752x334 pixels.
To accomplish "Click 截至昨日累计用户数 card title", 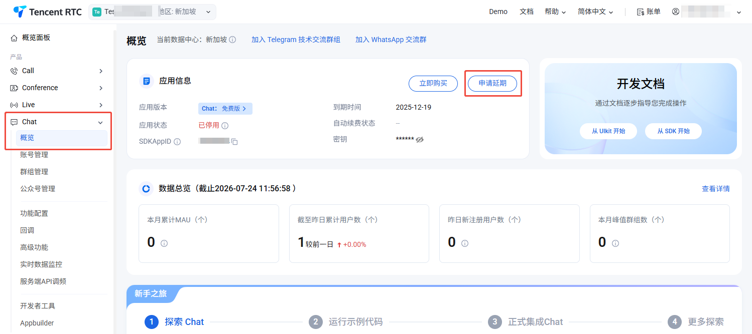I will 338,220.
